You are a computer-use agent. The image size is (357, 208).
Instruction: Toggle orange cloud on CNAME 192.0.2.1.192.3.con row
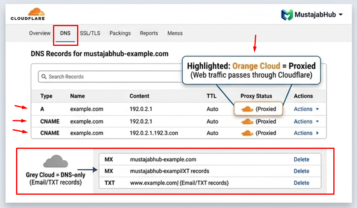247,133
